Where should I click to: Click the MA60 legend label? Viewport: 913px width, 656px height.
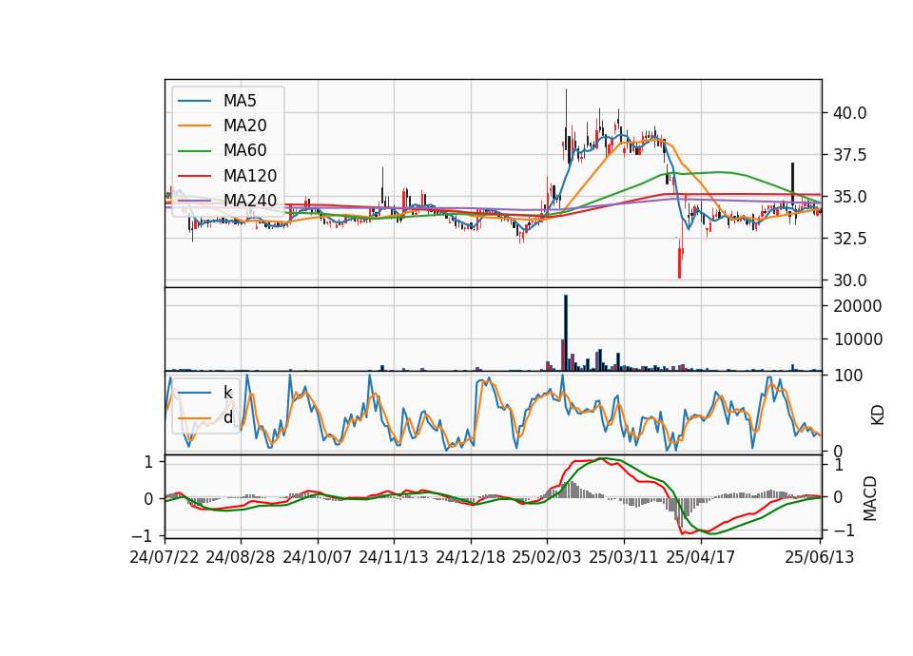(244, 151)
